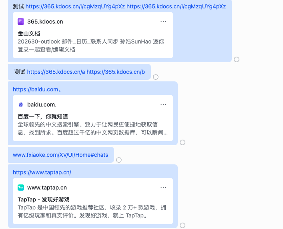The width and height of the screenshot is (283, 229).
Task: Click the Baidu paw favicon icon
Action: [x=21, y=105]
